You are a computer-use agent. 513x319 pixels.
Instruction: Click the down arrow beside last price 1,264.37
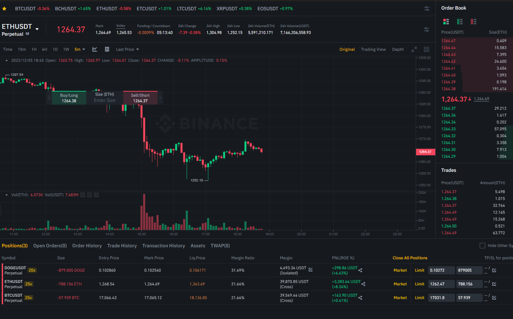point(470,99)
